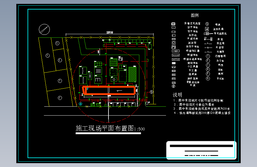
Task: Select note 1 about 按比例绘制
Action: tap(198, 100)
